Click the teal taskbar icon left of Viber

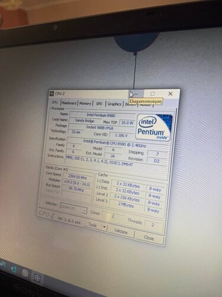tap(14, 269)
